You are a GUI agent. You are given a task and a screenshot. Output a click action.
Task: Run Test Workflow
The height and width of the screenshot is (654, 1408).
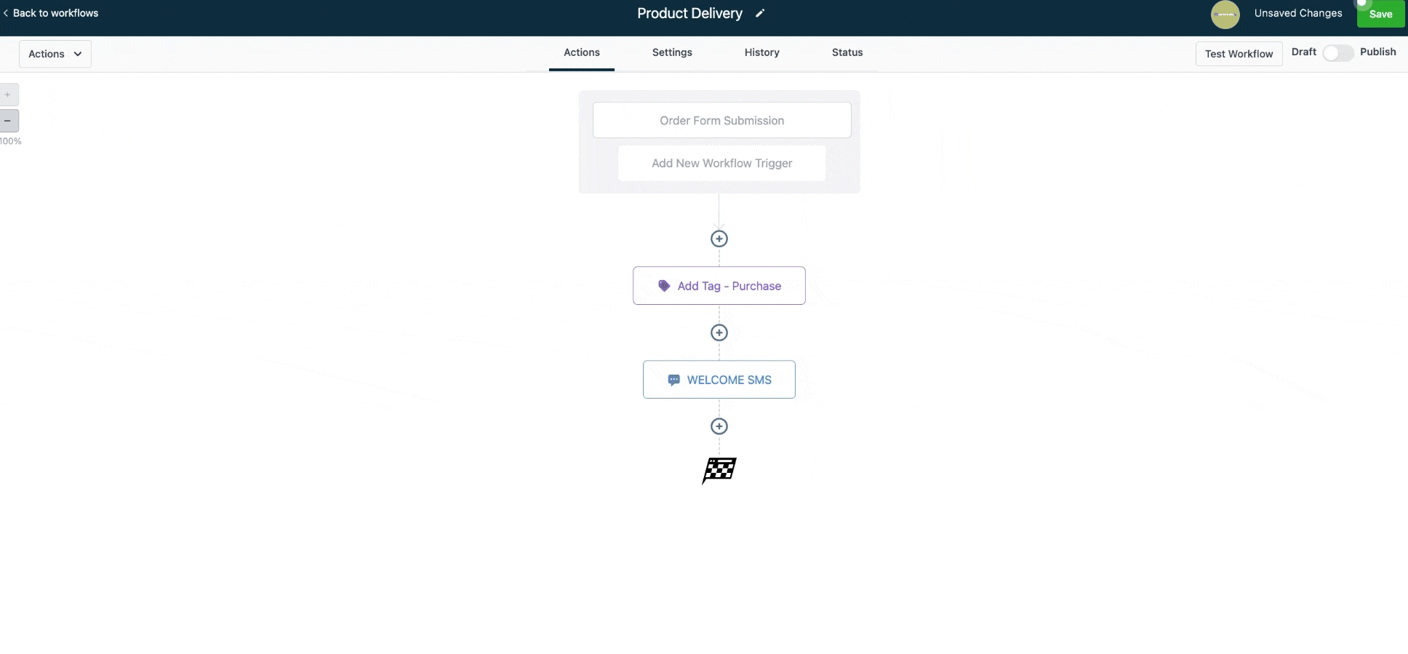(1239, 54)
